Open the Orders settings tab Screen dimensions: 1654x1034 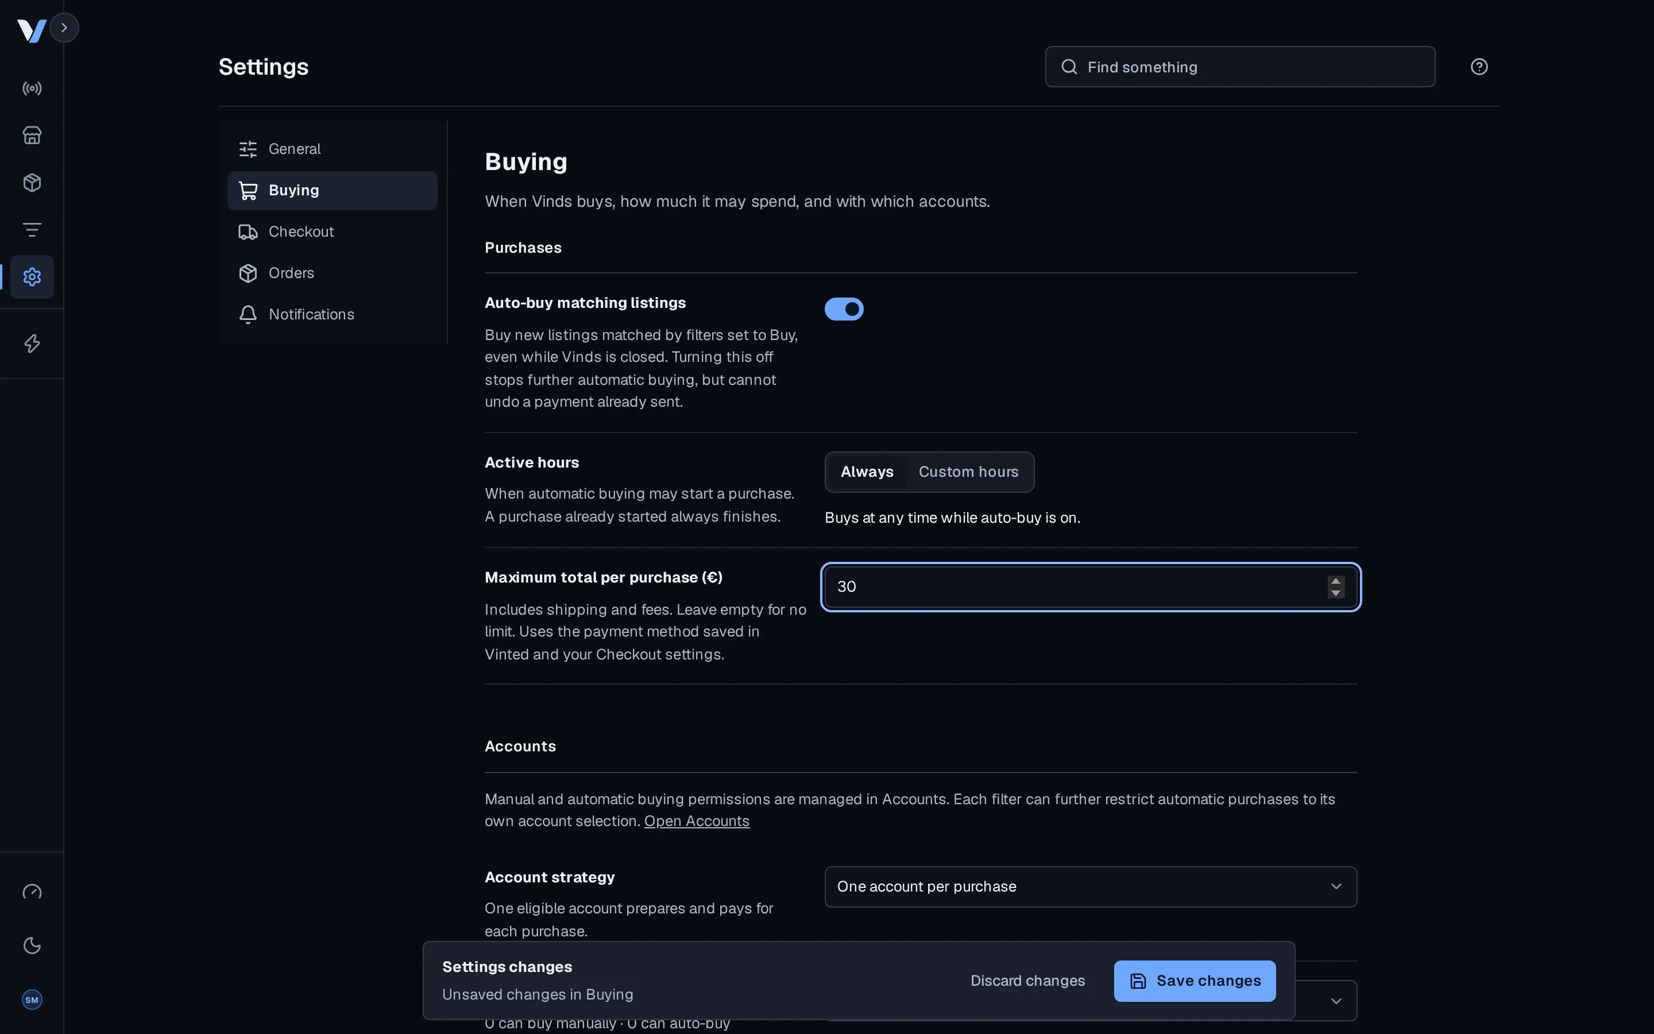coord(332,273)
